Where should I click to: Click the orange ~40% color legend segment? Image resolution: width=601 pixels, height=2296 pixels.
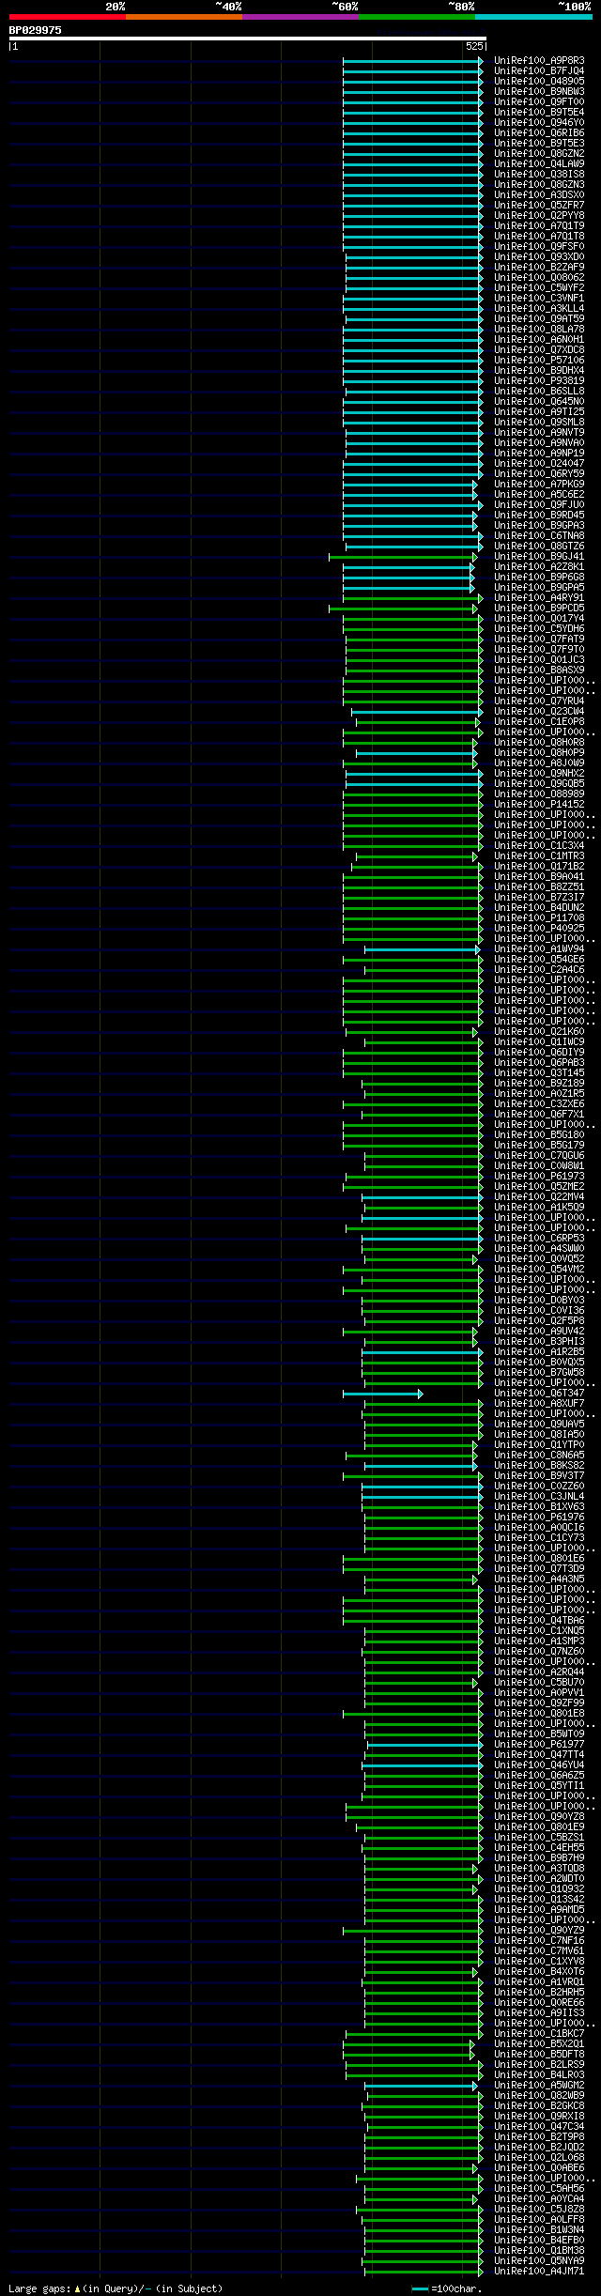point(184,17)
